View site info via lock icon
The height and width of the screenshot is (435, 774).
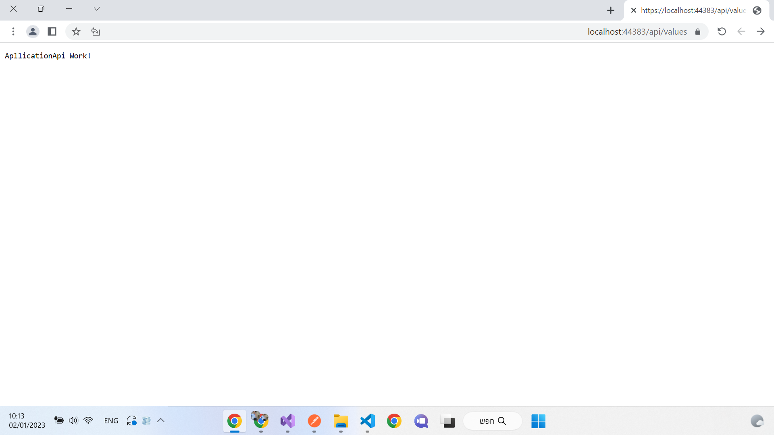(x=698, y=31)
